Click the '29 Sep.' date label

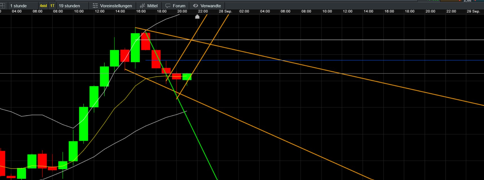473,11
